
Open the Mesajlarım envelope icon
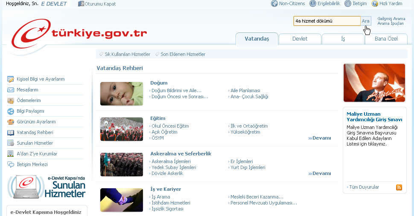point(11,90)
